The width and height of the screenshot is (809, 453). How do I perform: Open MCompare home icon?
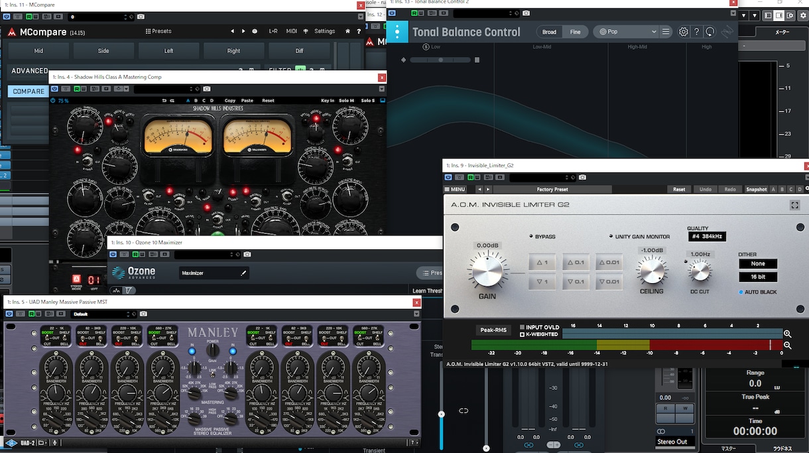coord(347,31)
